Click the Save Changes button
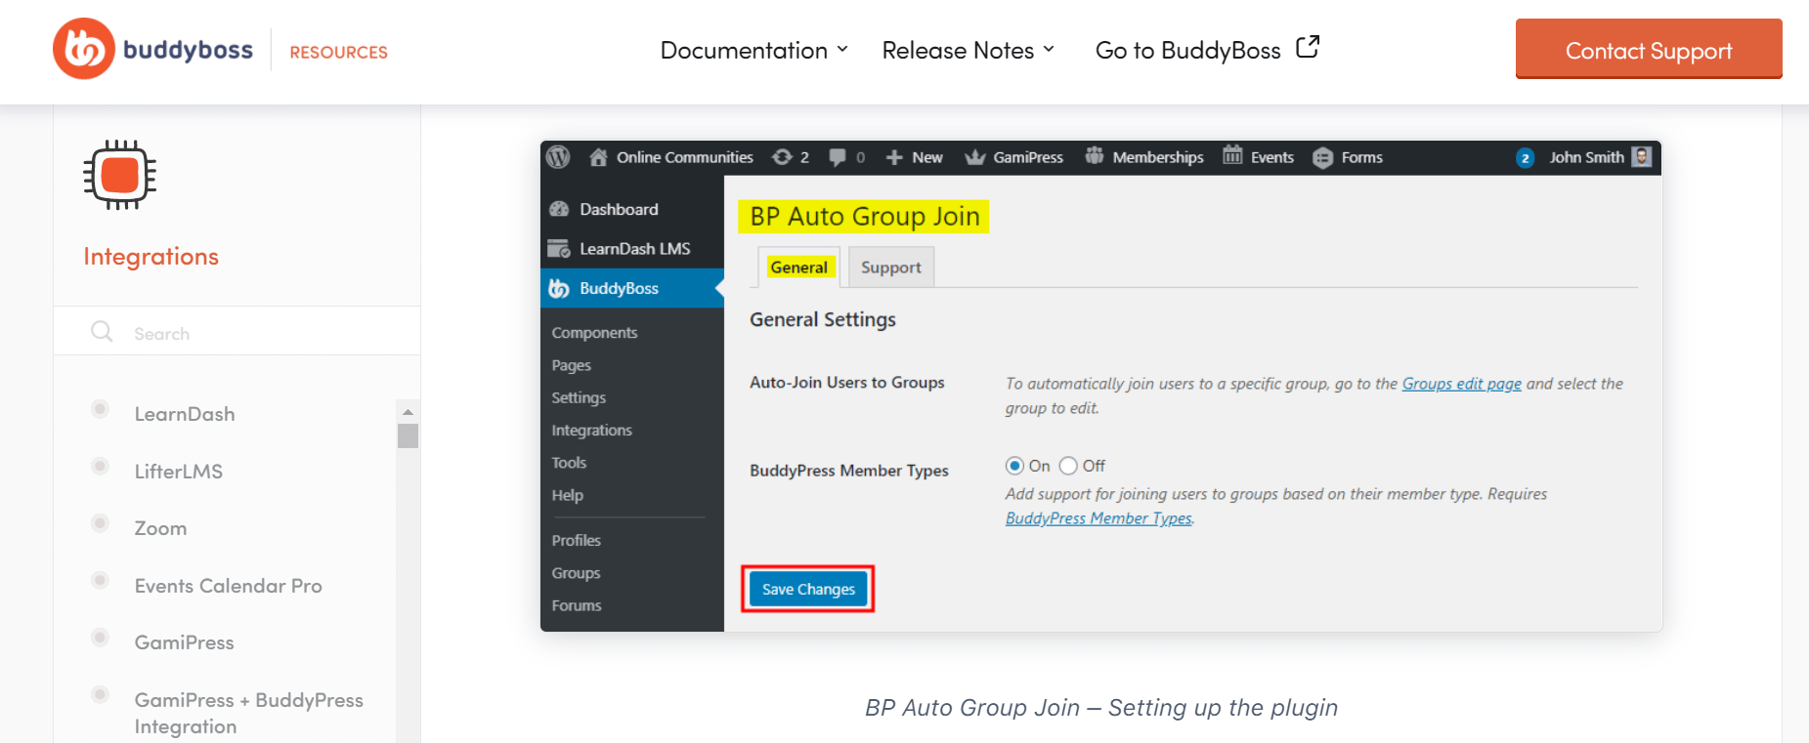 (808, 589)
